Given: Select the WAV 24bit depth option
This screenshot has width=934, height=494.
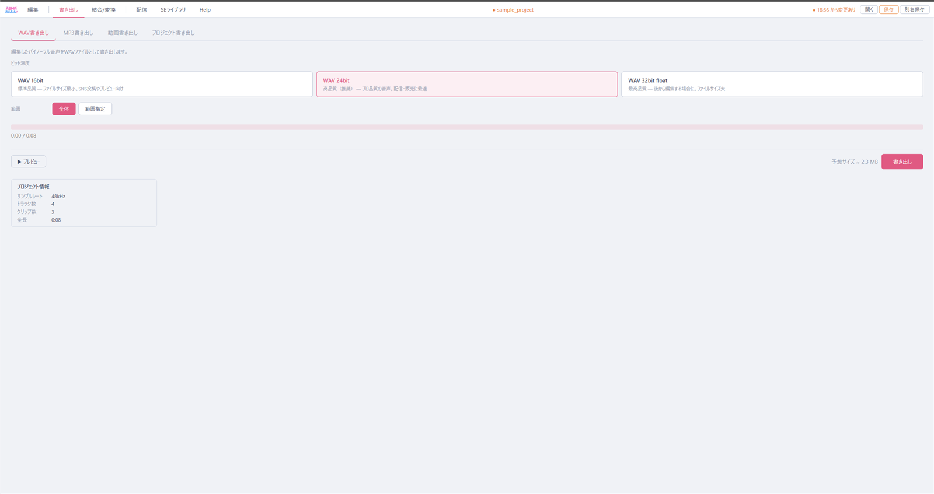Looking at the screenshot, I should [467, 85].
